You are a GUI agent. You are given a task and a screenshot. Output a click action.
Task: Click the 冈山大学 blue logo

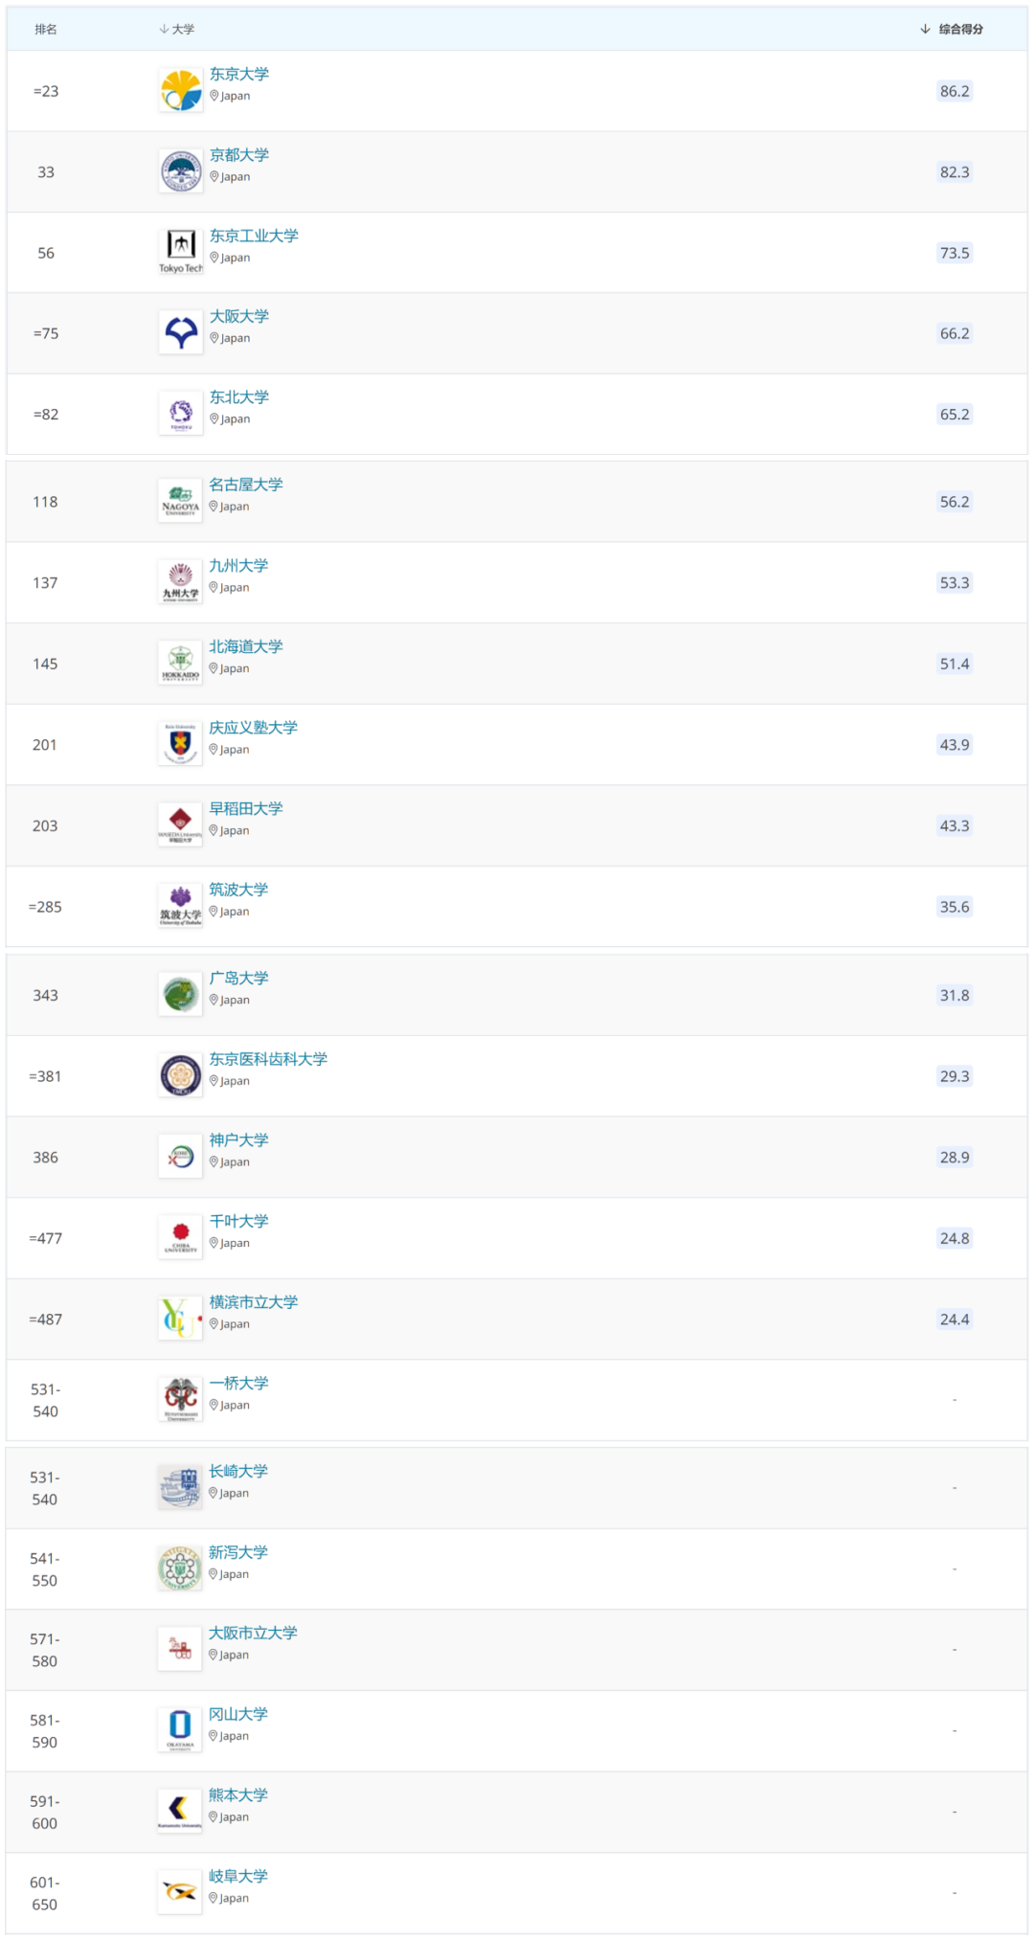click(180, 1730)
